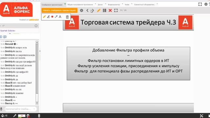Click the ON indicator in bottom bar
This screenshot has width=210, height=118.
click(x=22, y=116)
